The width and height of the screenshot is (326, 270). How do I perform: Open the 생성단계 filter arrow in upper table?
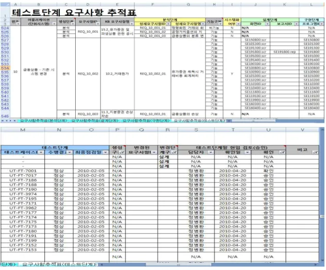73,24
